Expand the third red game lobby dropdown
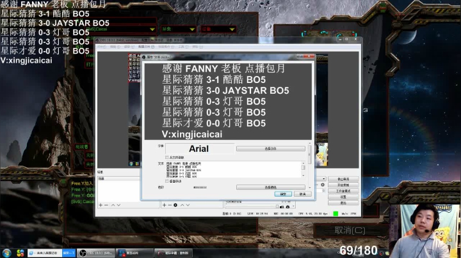The image size is (461, 258). [232, 29]
